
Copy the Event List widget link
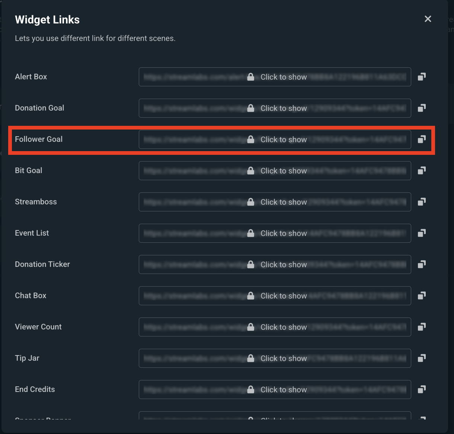point(422,233)
